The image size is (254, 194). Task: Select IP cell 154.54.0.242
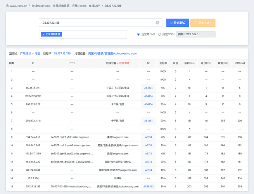click(x=33, y=145)
